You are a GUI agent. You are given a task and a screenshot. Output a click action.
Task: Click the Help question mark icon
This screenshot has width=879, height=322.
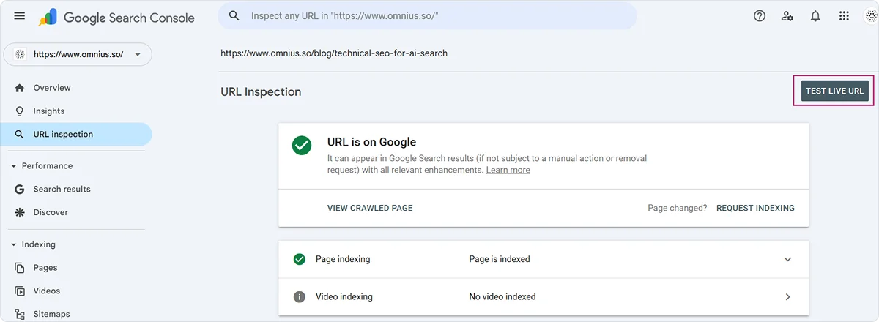(x=760, y=16)
